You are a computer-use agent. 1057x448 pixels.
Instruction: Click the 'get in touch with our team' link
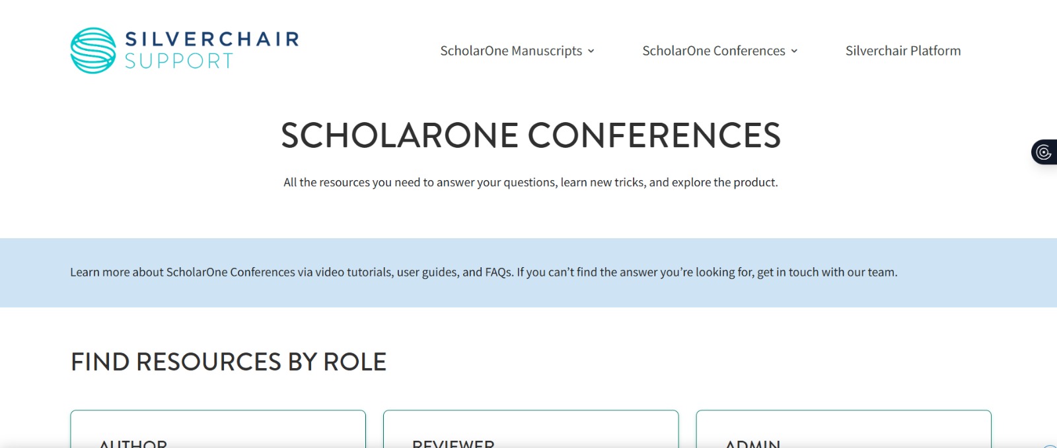[825, 272]
